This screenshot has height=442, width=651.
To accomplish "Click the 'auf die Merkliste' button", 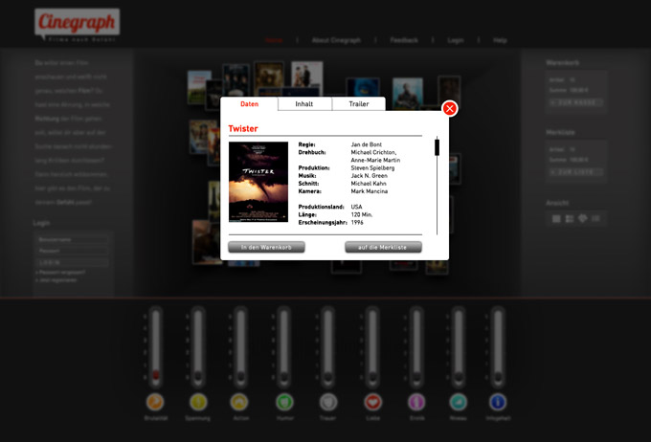I will tap(383, 247).
